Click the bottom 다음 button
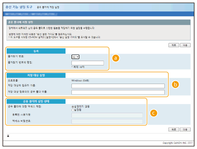This screenshot has width=197, height=149. [x=185, y=130]
